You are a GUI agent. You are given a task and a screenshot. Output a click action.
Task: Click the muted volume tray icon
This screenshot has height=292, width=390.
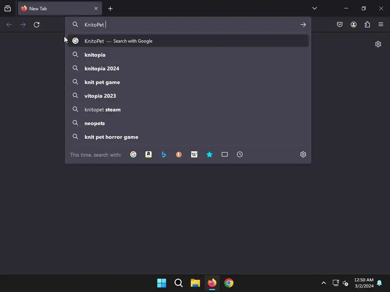click(345, 283)
